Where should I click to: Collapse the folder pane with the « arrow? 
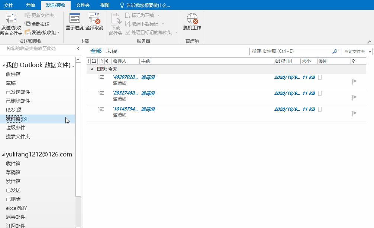point(78,48)
